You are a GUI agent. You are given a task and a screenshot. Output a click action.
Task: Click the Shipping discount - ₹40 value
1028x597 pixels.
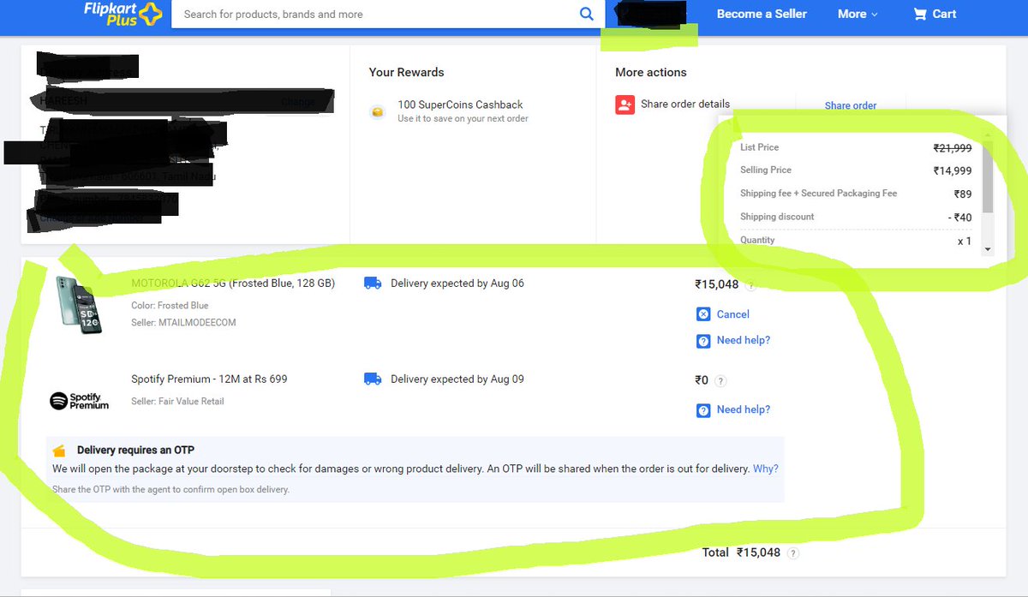coord(959,218)
